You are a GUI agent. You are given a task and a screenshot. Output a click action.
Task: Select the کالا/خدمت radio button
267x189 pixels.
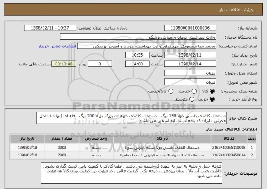tap(171, 91)
